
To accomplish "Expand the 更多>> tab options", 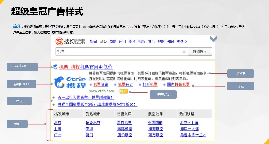I will click(x=182, y=41).
